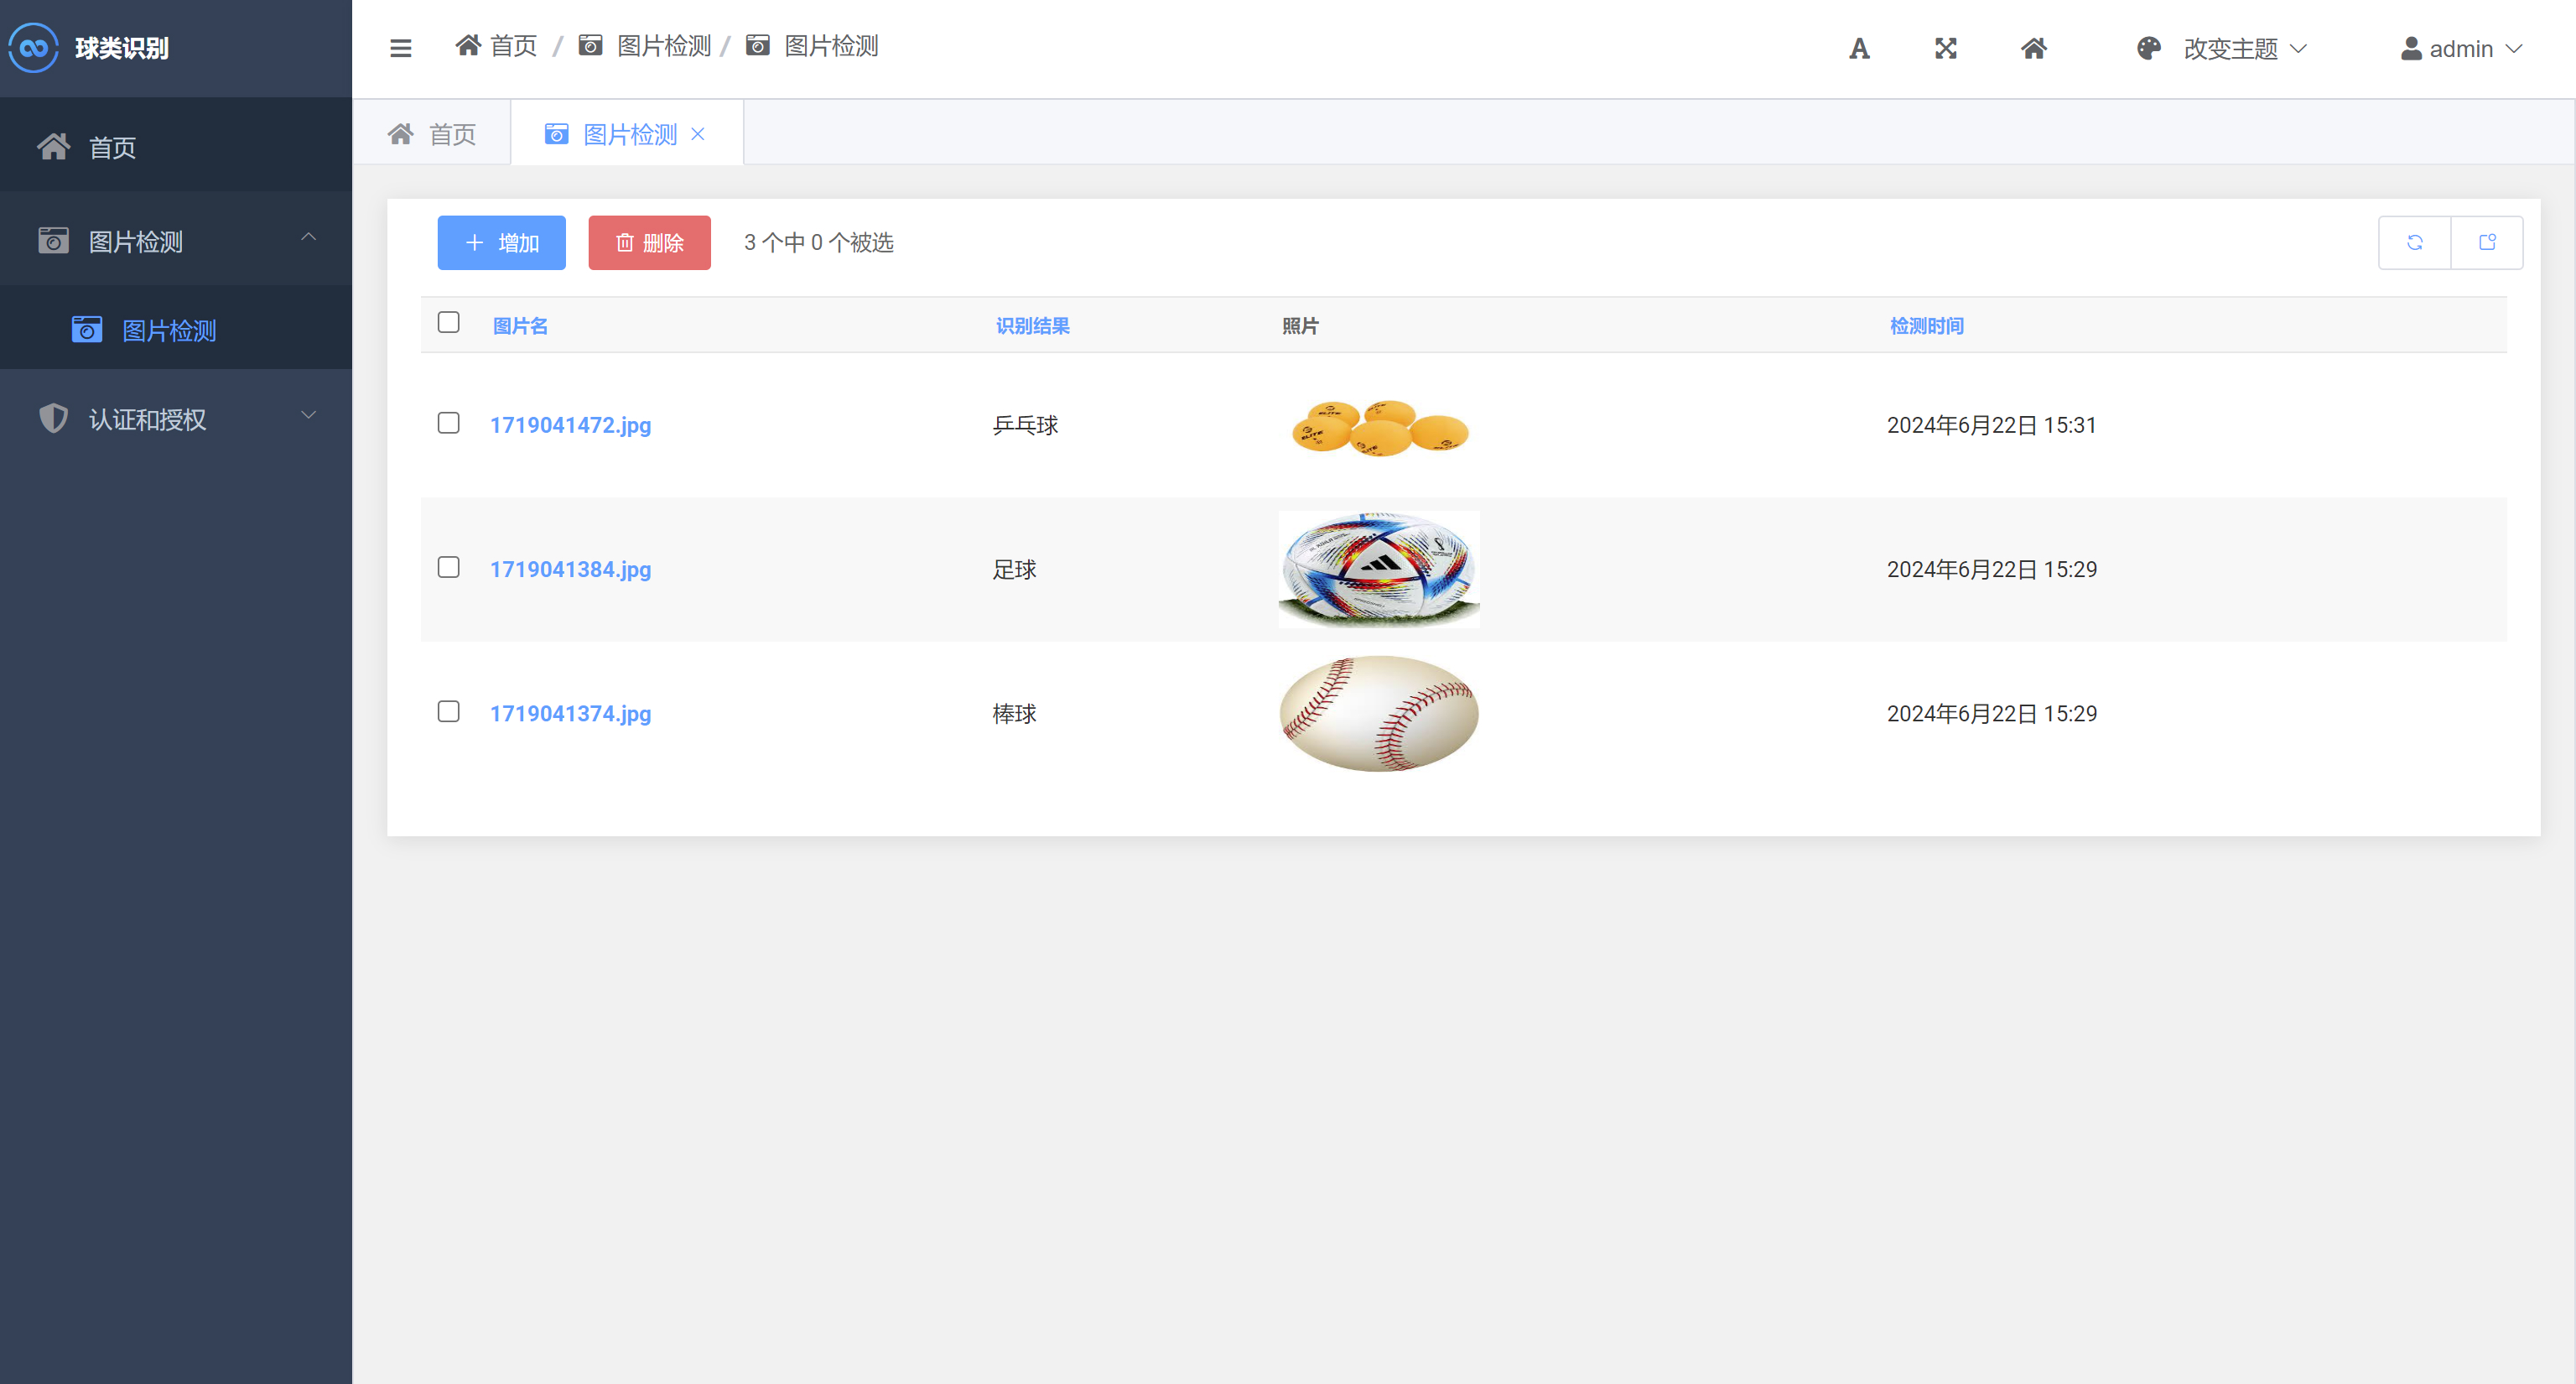Click the 球类识别 logo icon
Image resolution: width=2576 pixels, height=1384 pixels.
33,47
